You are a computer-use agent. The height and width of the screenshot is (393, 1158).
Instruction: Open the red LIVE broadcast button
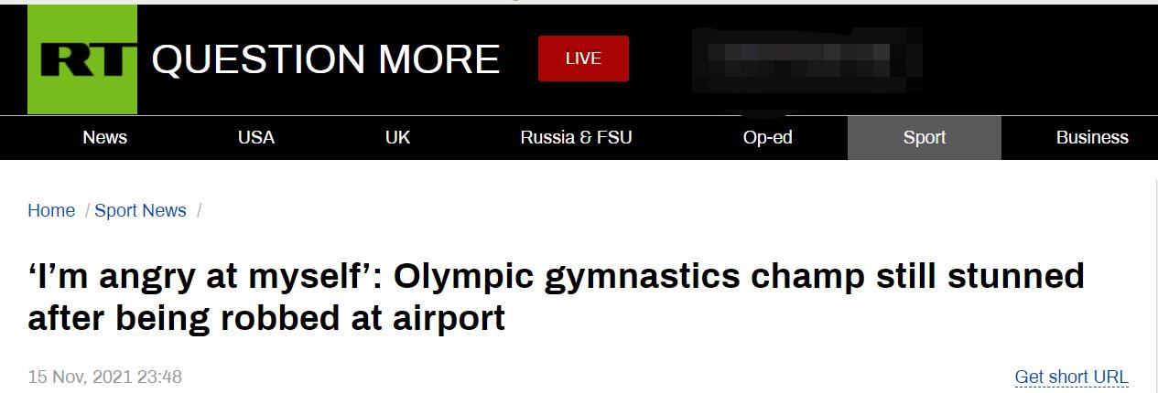pyautogui.click(x=583, y=58)
